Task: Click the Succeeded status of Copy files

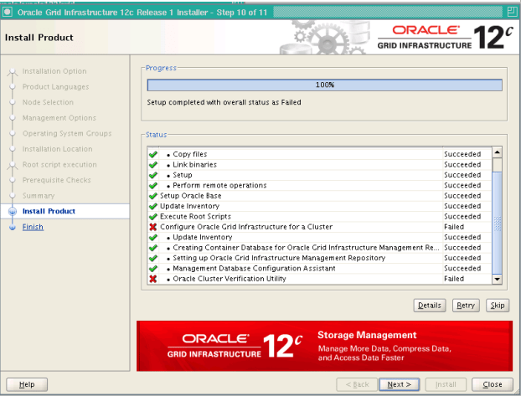Action: pyautogui.click(x=462, y=155)
